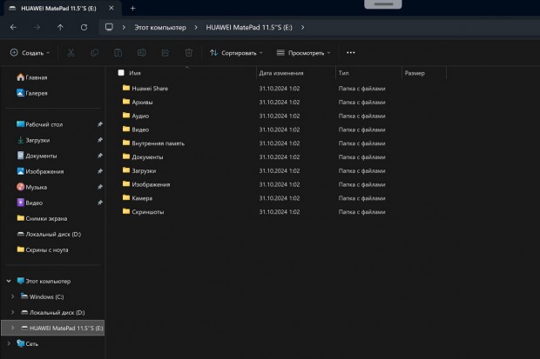The width and height of the screenshot is (540, 359).
Task: Open the three-dot More options menu
Action: [x=351, y=53]
